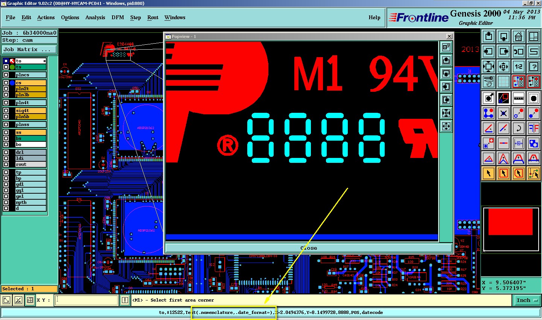Click the X Y coordinate input field
542x320 pixels.
[87, 300]
